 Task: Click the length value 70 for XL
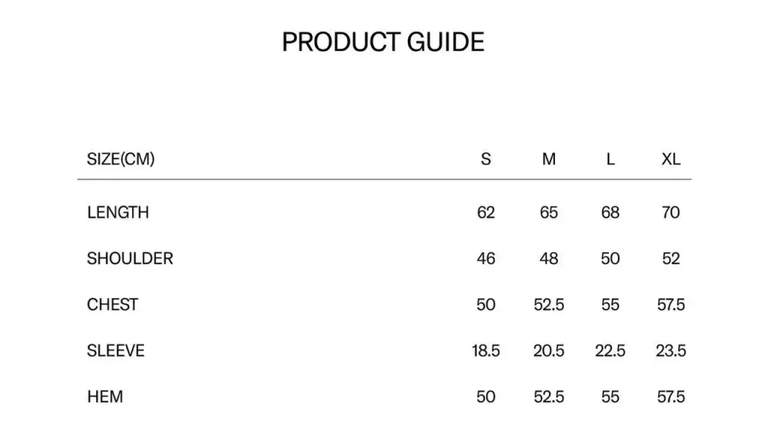tap(670, 212)
